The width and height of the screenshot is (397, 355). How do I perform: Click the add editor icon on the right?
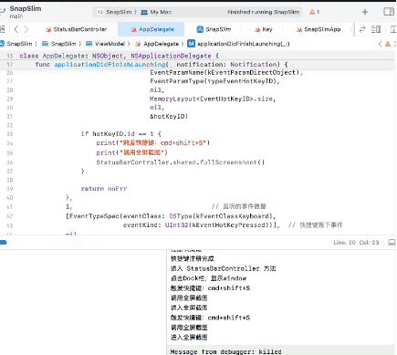tap(393, 29)
